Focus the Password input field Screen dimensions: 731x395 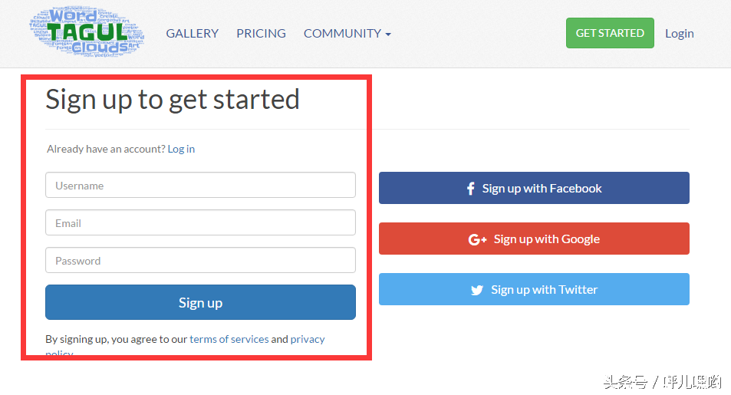[200, 260]
